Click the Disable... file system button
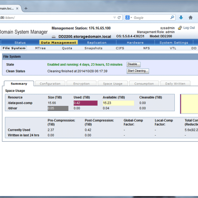 click(x=134, y=64)
